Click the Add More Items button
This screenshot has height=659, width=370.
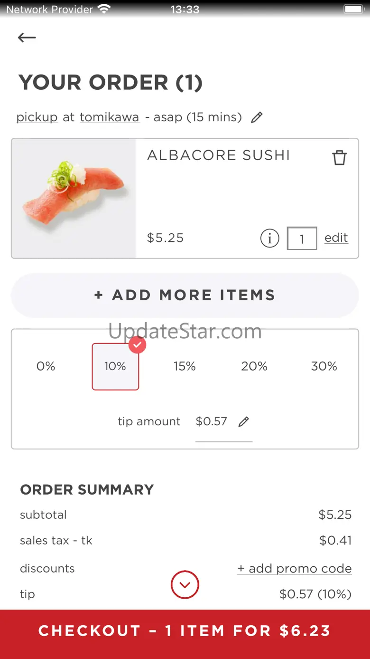(x=185, y=295)
